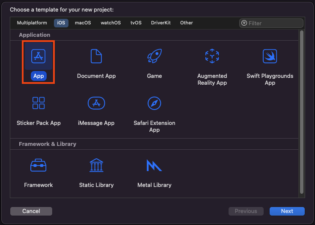Click the highlighted "App" label
This screenshot has width=315, height=225.
(x=39, y=76)
